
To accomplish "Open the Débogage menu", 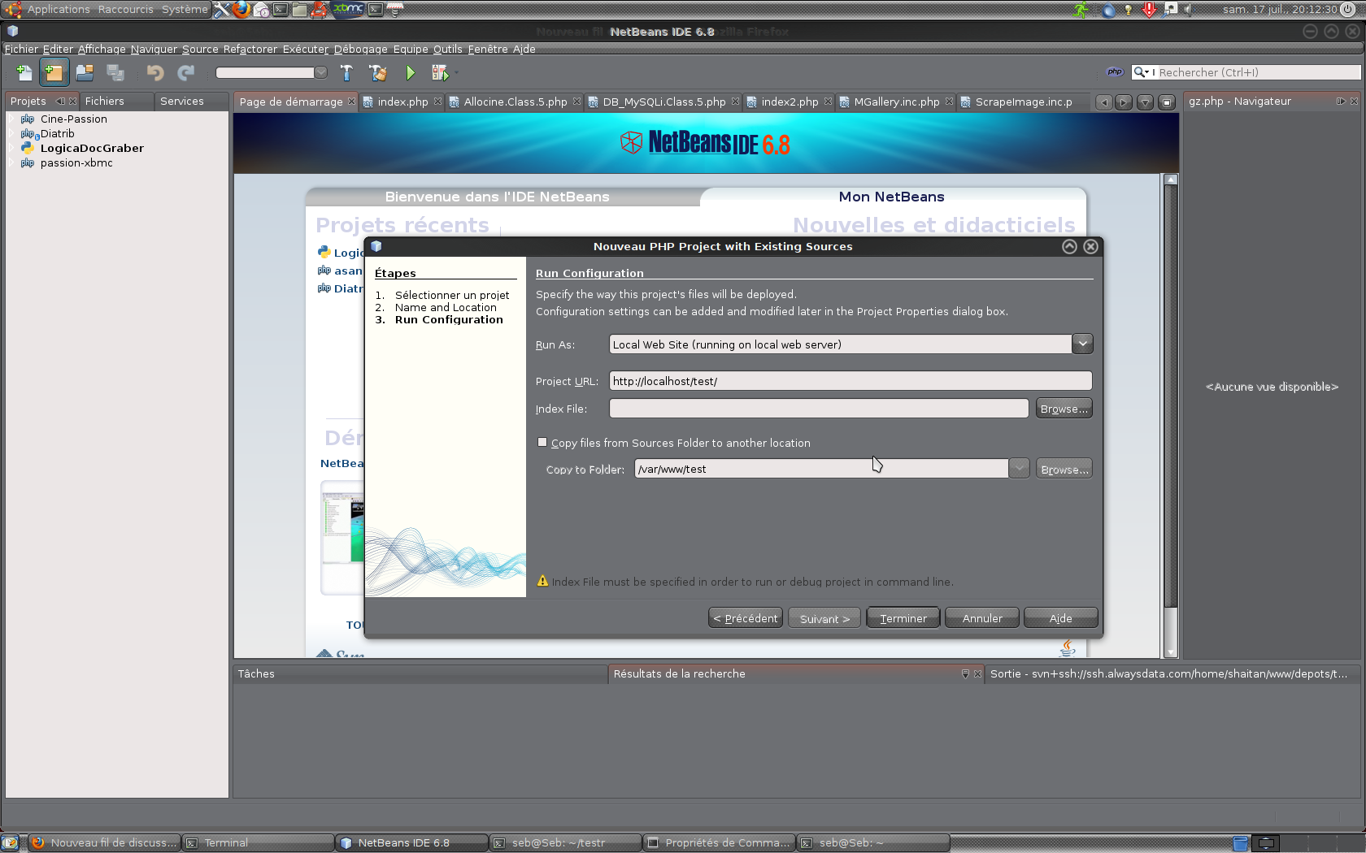I will pyautogui.click(x=360, y=49).
